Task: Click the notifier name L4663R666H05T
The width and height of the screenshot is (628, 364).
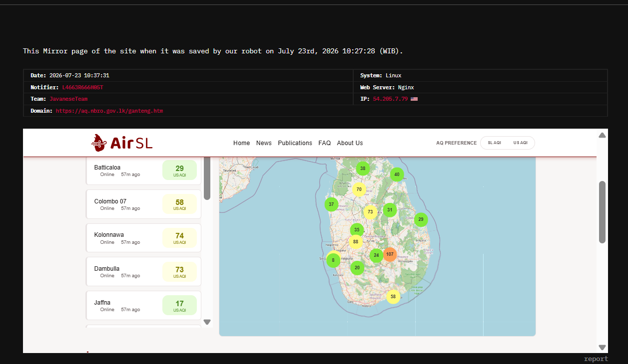Action: coord(82,88)
